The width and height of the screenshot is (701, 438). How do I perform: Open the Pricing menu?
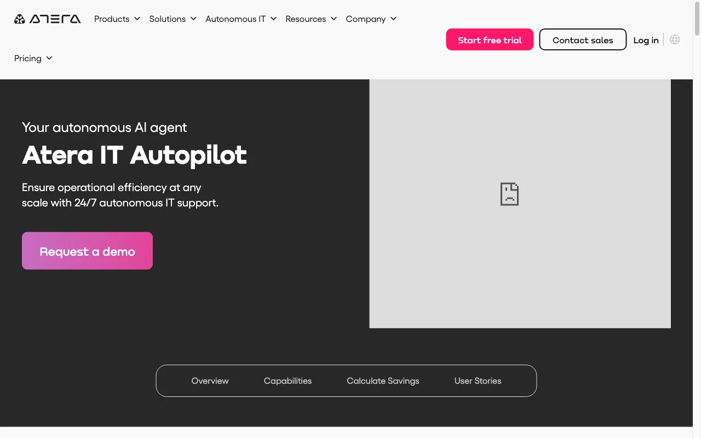pyautogui.click(x=33, y=58)
